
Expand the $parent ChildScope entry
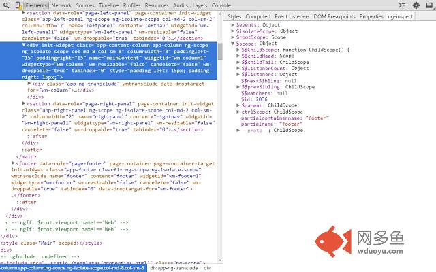(238, 105)
